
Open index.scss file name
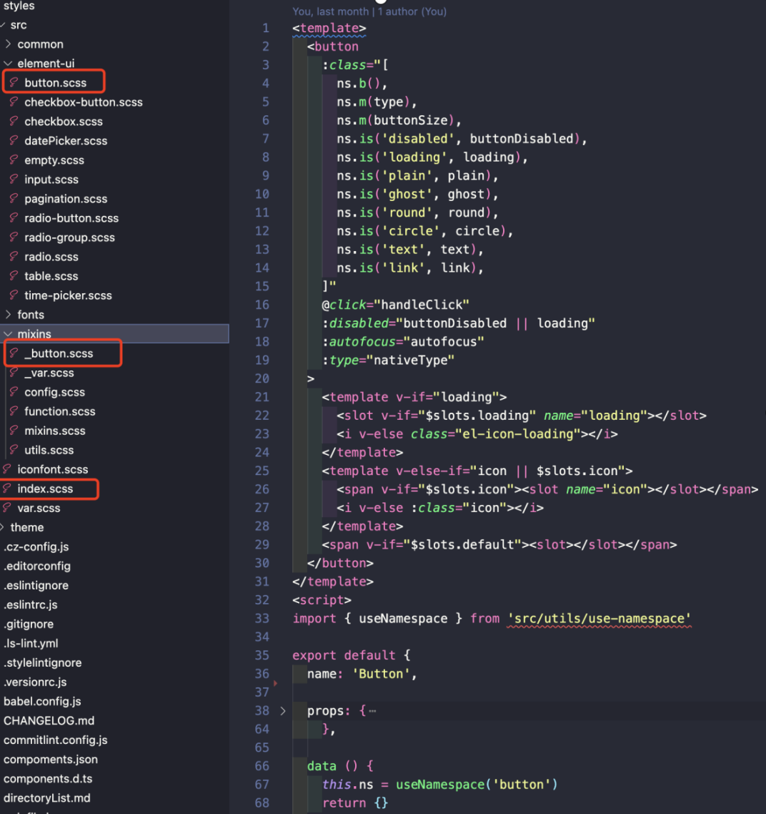(45, 489)
